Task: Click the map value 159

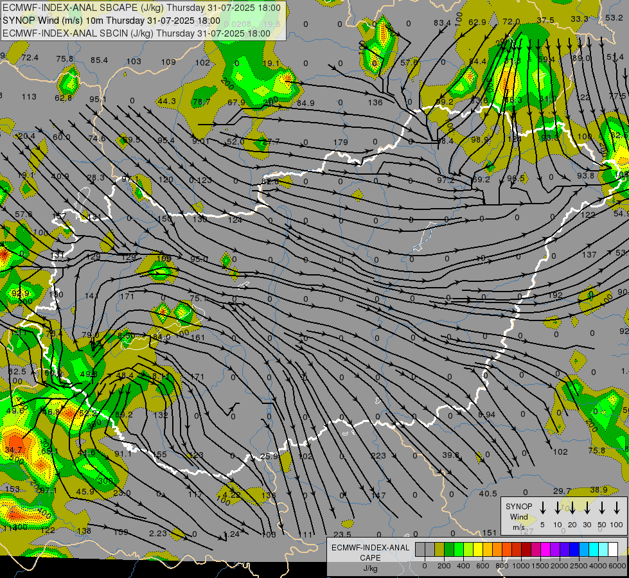Action: (x=121, y=532)
